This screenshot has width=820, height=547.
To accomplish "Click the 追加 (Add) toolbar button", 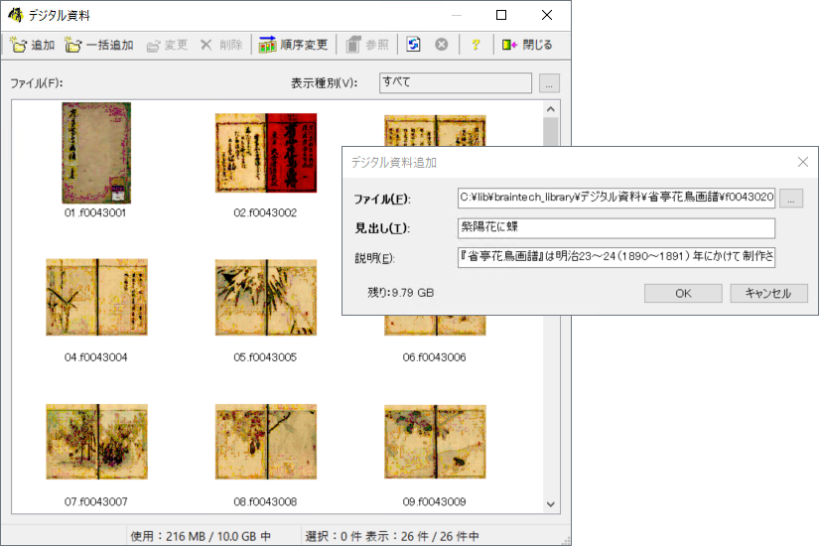I will (33, 45).
